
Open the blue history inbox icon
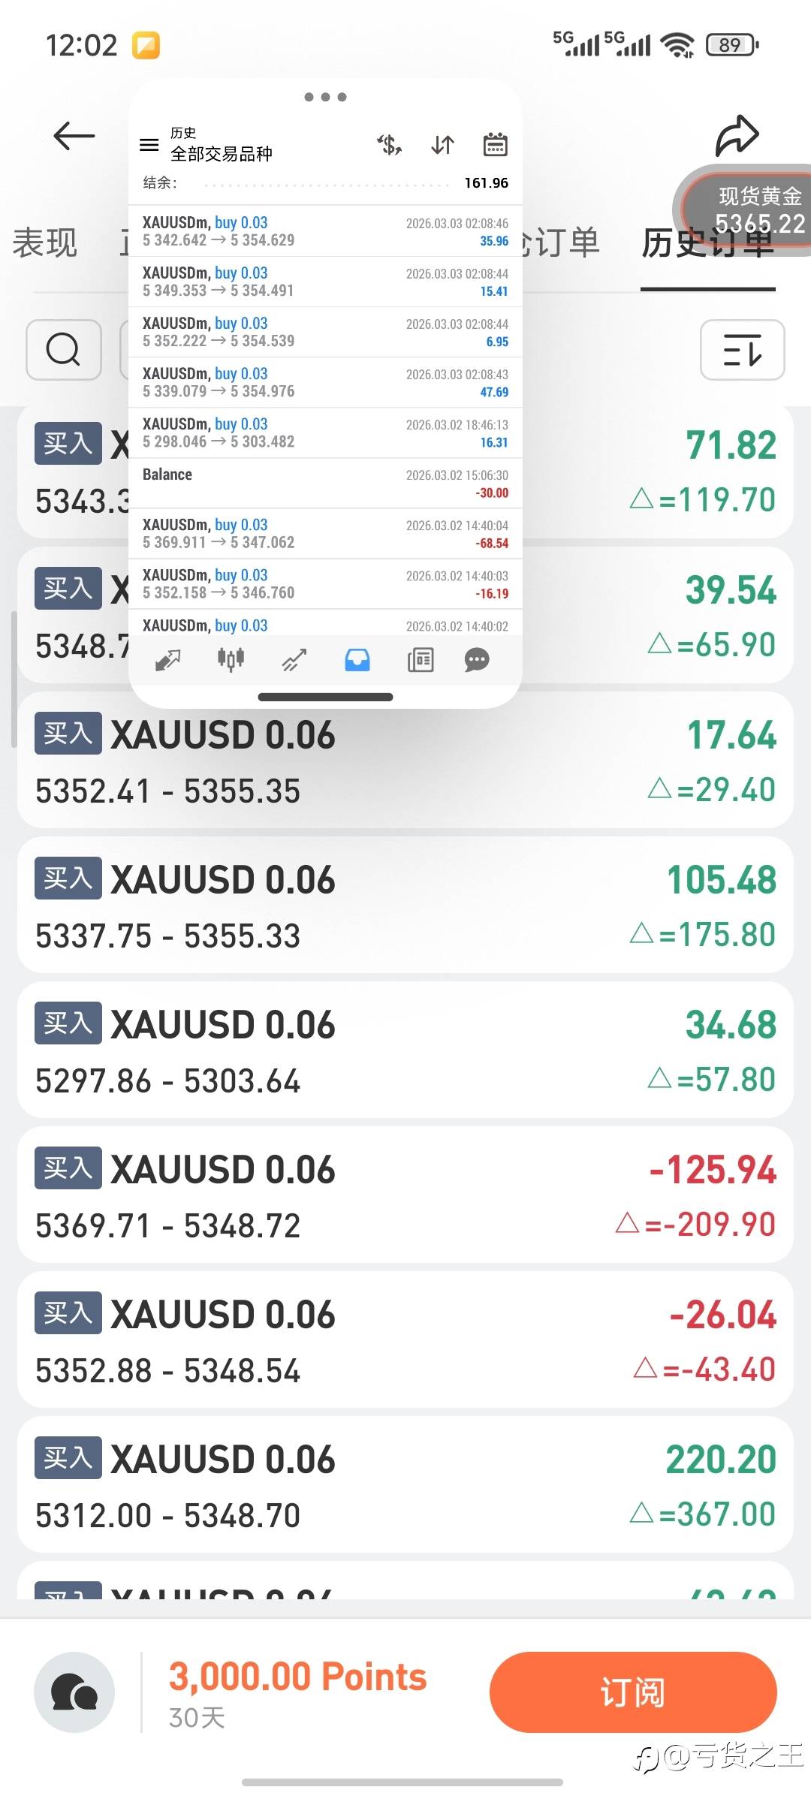(x=357, y=660)
